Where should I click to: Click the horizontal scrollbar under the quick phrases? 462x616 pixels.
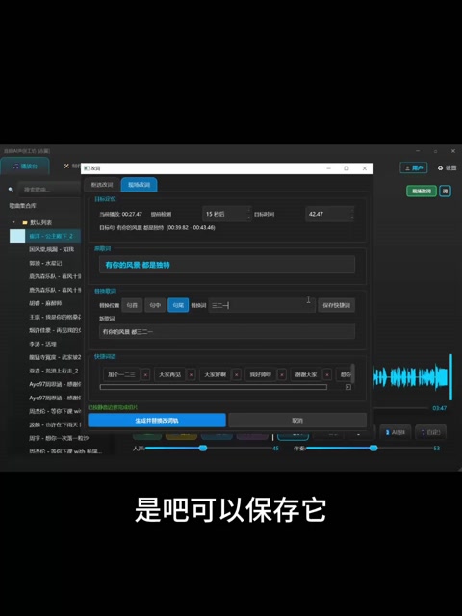click(x=214, y=387)
